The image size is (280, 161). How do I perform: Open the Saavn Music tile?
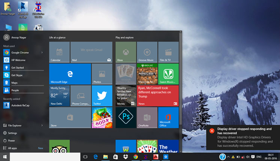point(168,74)
